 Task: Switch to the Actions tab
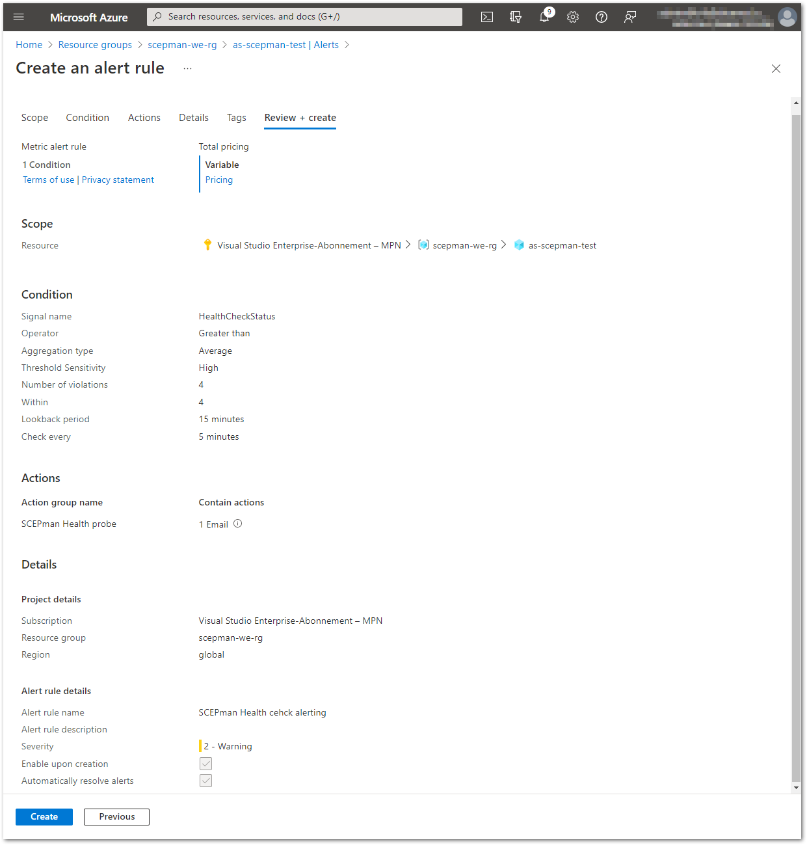point(144,118)
